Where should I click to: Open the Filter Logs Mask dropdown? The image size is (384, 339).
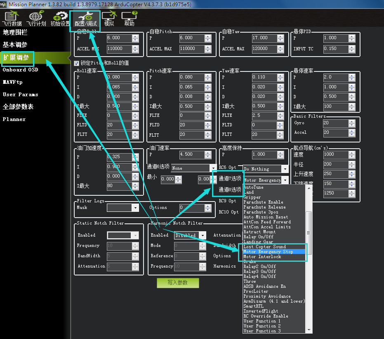pos(135,208)
